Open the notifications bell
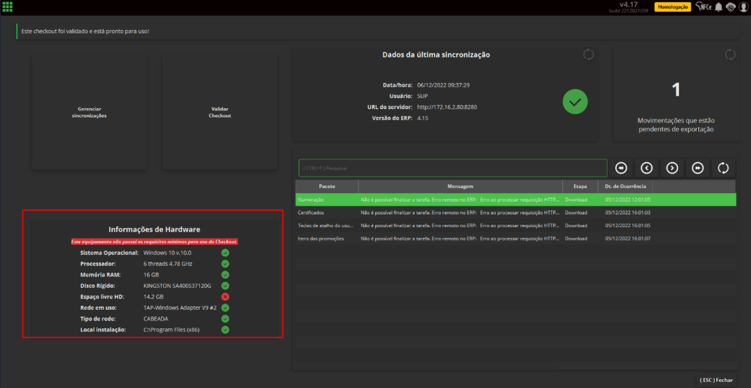Viewport: 751px width, 388px height. point(718,7)
